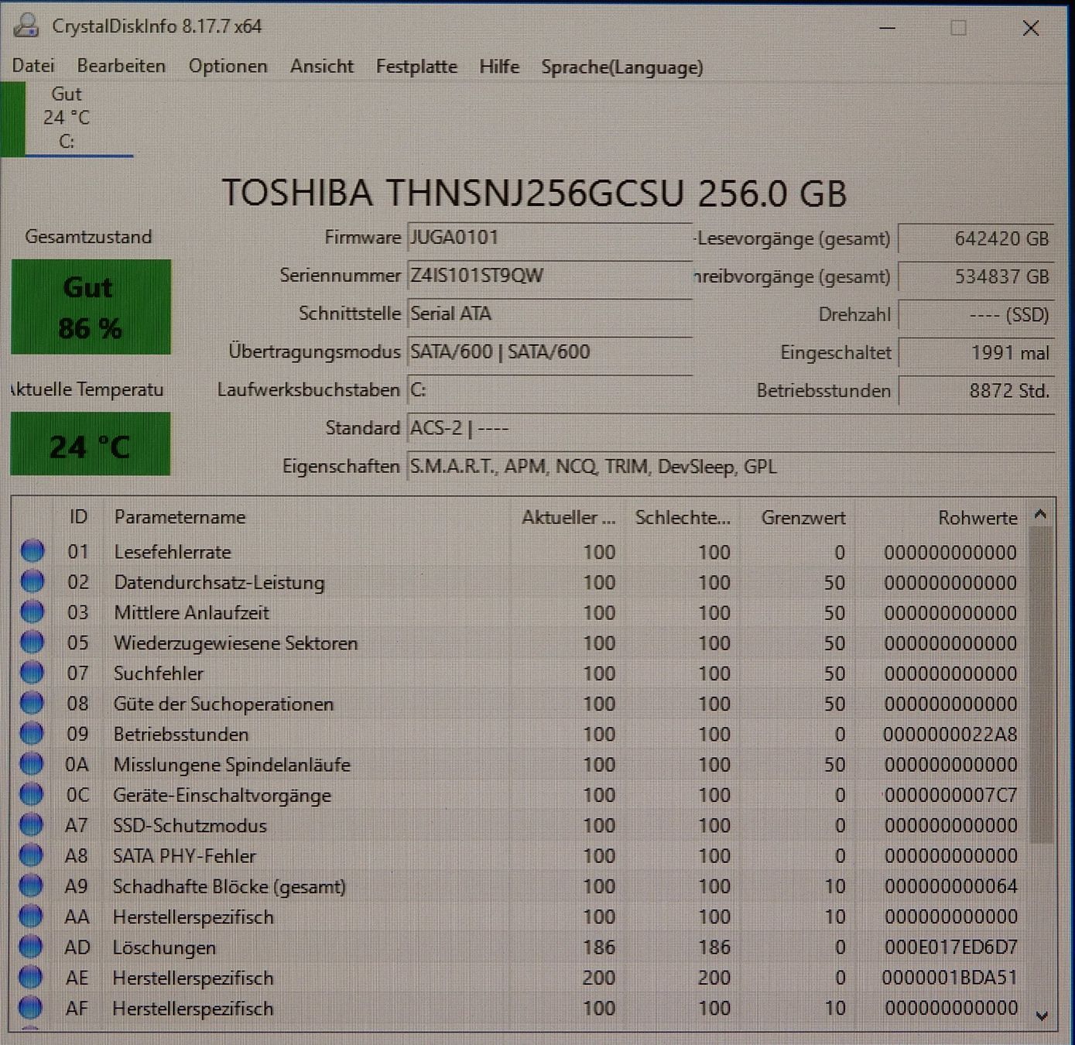
Task: Click the current value 186 in Löschungen row
Action: click(599, 947)
